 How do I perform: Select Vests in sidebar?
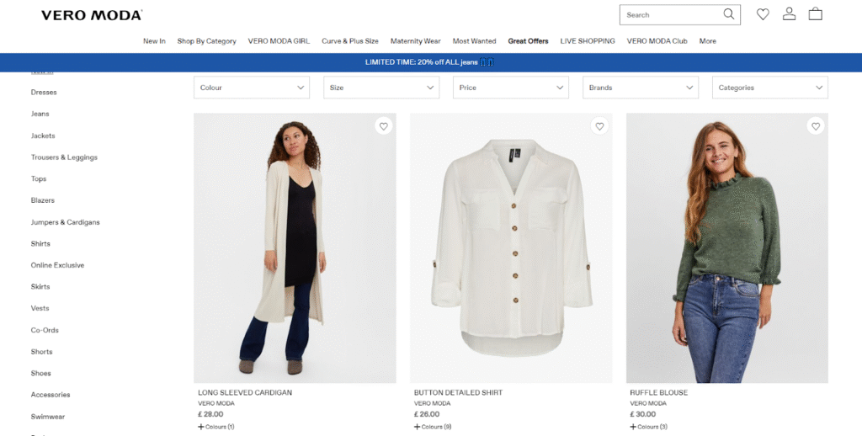click(40, 308)
